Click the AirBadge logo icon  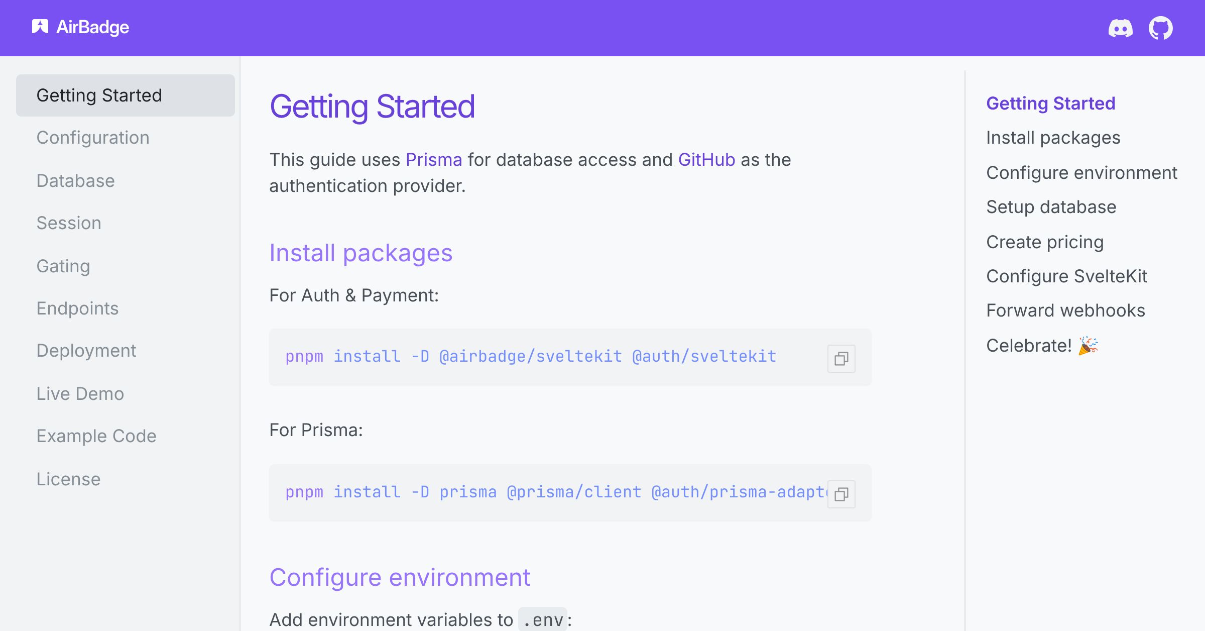tap(40, 27)
